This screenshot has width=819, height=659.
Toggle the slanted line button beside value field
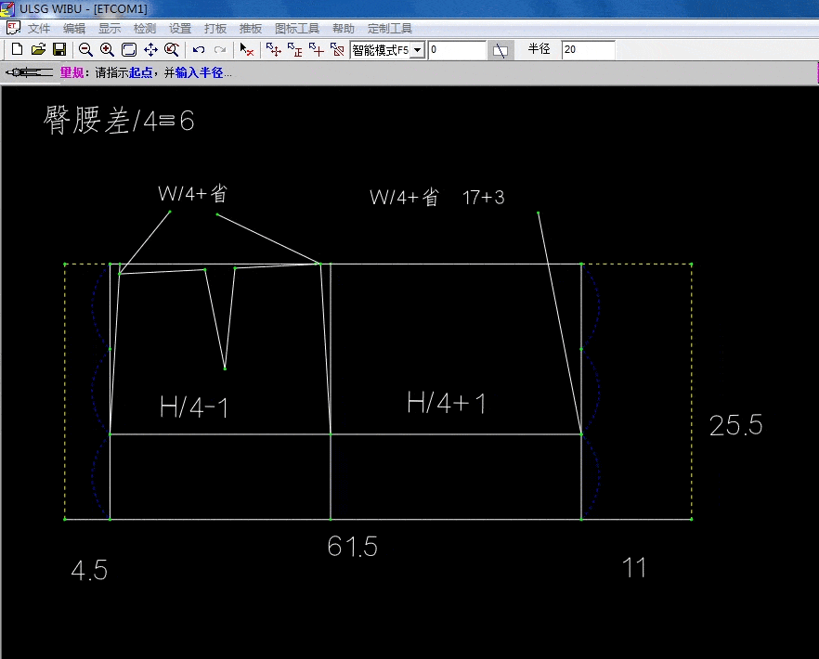pos(500,50)
